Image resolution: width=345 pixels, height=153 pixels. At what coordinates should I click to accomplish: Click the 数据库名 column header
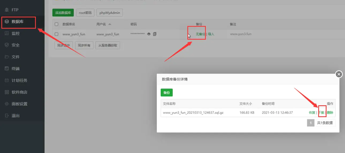[x=69, y=24]
